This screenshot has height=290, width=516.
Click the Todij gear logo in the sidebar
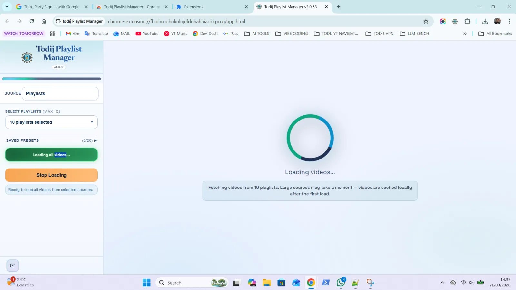(x=27, y=58)
